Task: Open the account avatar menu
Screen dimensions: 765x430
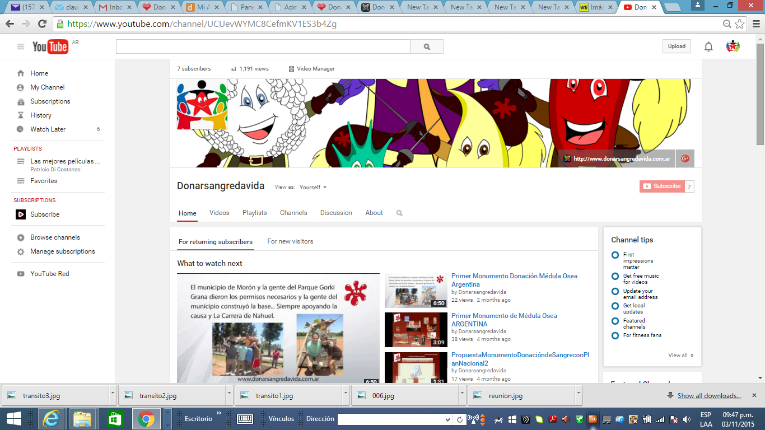Action: tap(733, 46)
